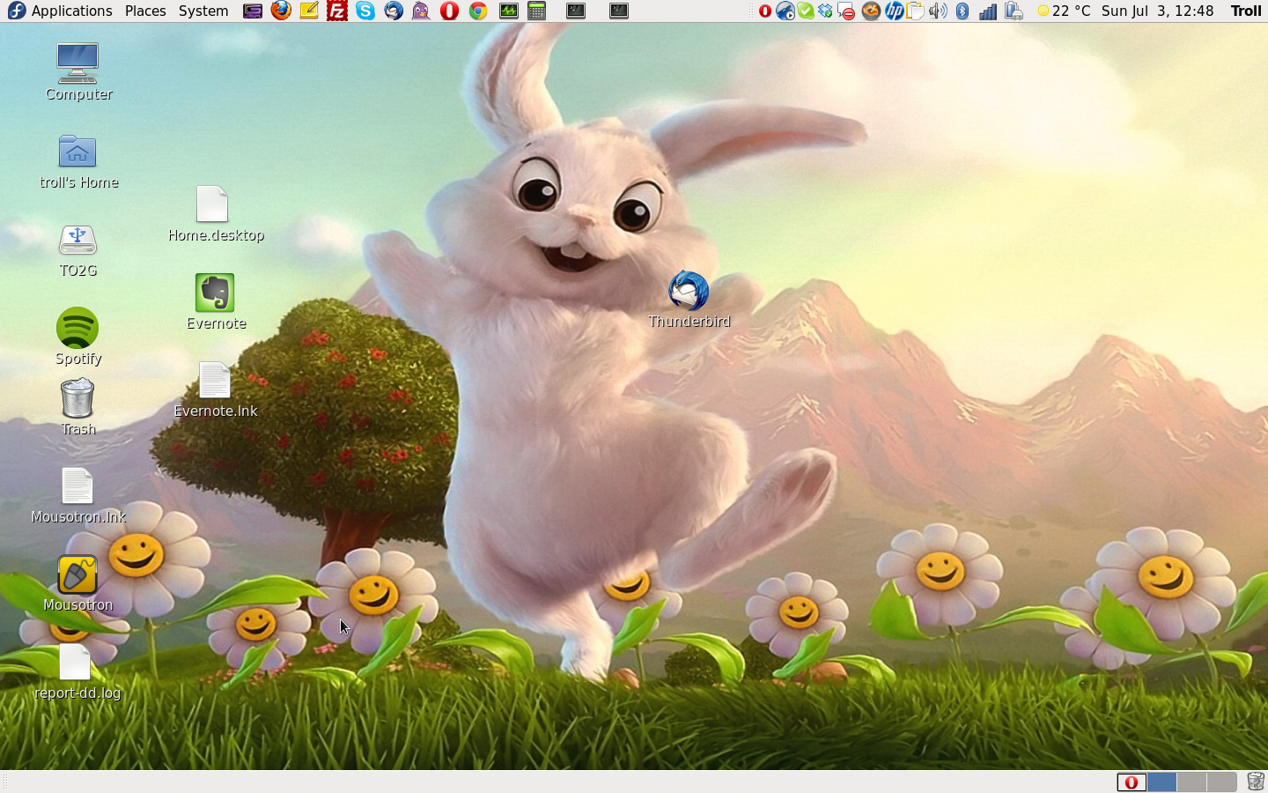
Task: Launch Thunderbird from the top panel launcher
Action: pos(394,11)
